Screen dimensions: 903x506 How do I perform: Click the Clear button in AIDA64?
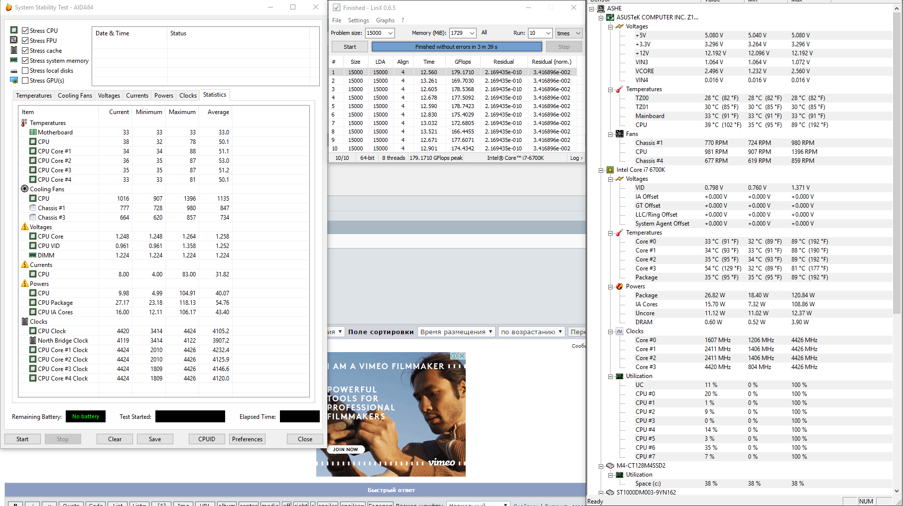tap(115, 439)
